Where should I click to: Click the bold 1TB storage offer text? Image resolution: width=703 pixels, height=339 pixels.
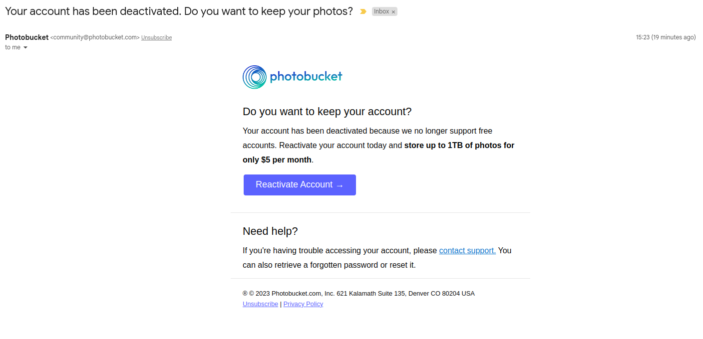(378, 153)
